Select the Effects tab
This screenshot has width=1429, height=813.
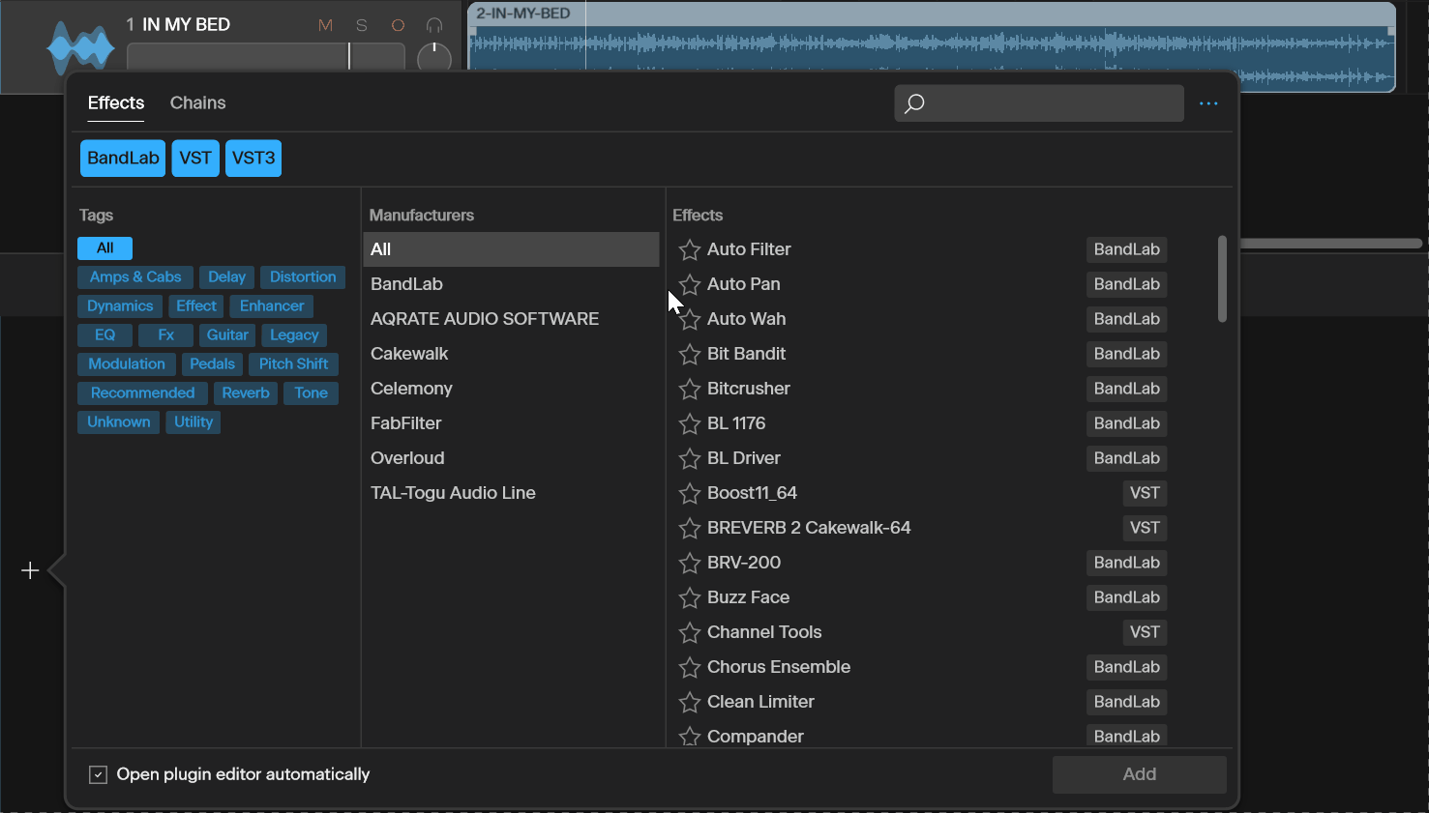pyautogui.click(x=116, y=103)
